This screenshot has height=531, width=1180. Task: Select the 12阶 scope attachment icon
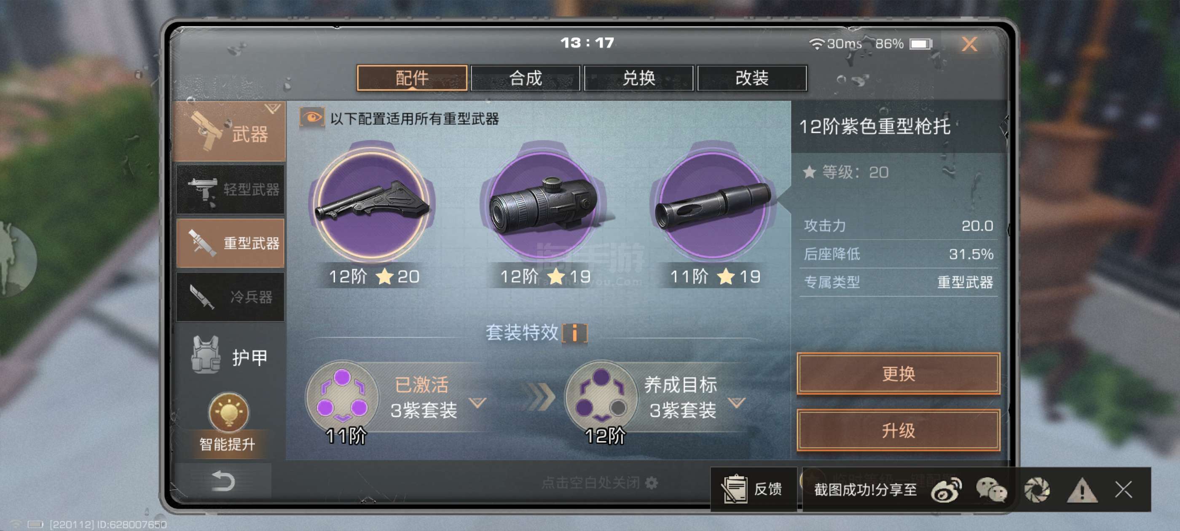[x=544, y=204]
